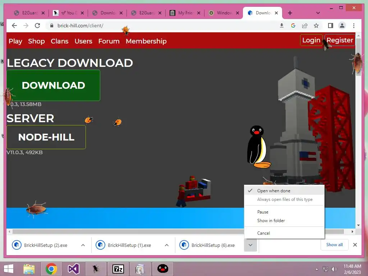Open 7-Zip from the taskbar
The image size is (368, 276).
point(118,269)
